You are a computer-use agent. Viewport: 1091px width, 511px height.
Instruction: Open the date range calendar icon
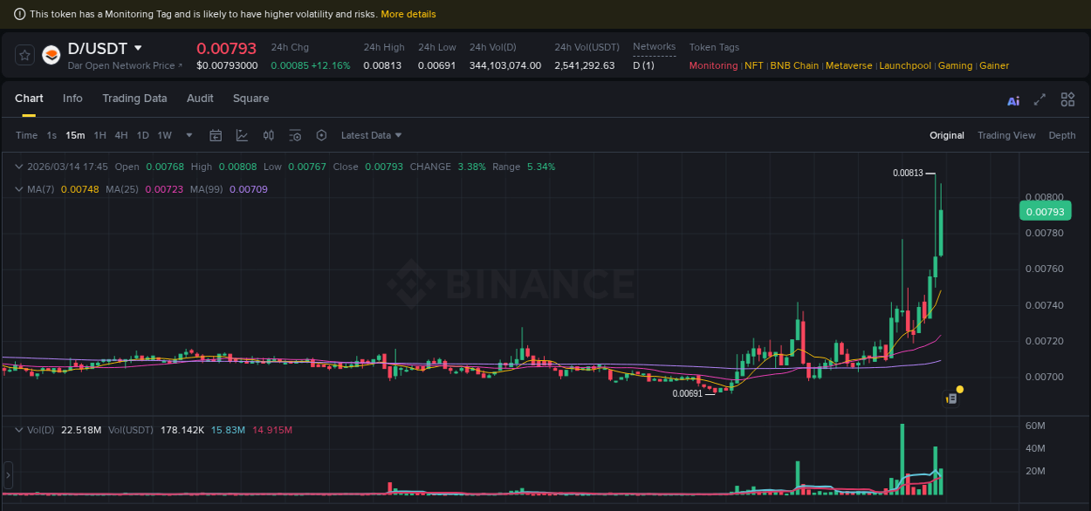tap(216, 135)
